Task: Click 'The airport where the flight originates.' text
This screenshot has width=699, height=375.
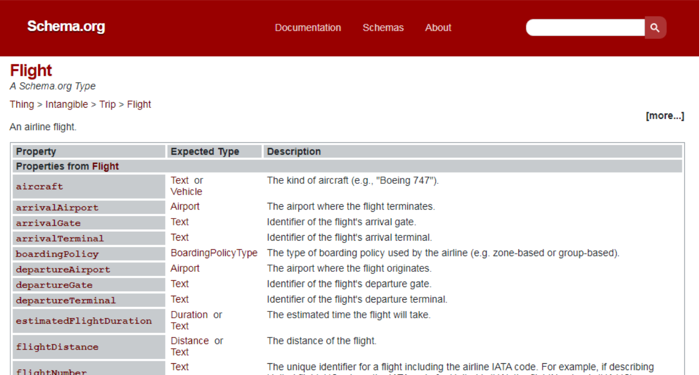Action: pyautogui.click(x=349, y=268)
